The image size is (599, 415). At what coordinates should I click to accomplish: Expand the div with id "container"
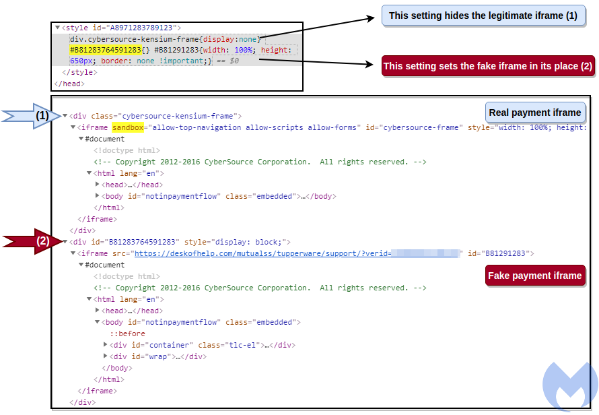(x=106, y=345)
